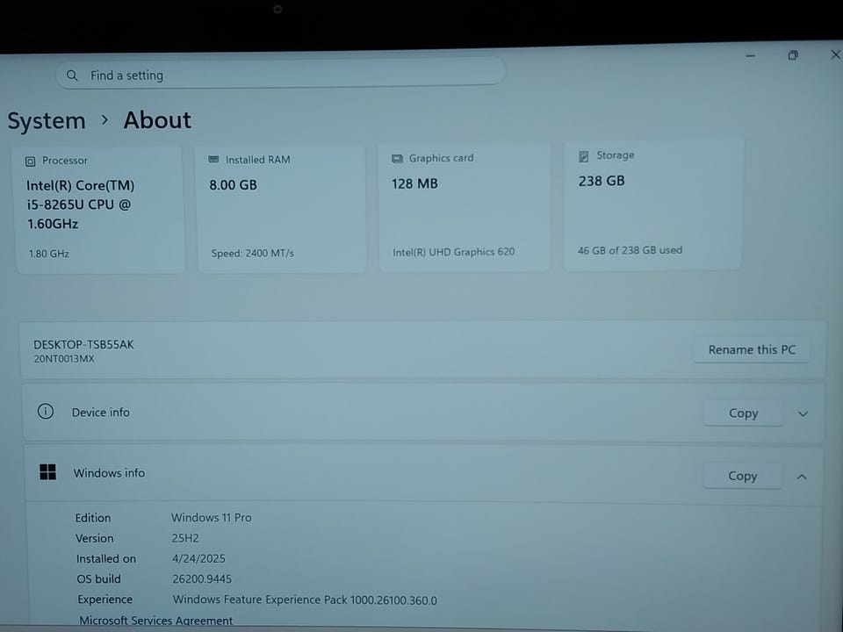Image resolution: width=843 pixels, height=632 pixels.
Task: Minimize the Settings window
Action: [751, 56]
